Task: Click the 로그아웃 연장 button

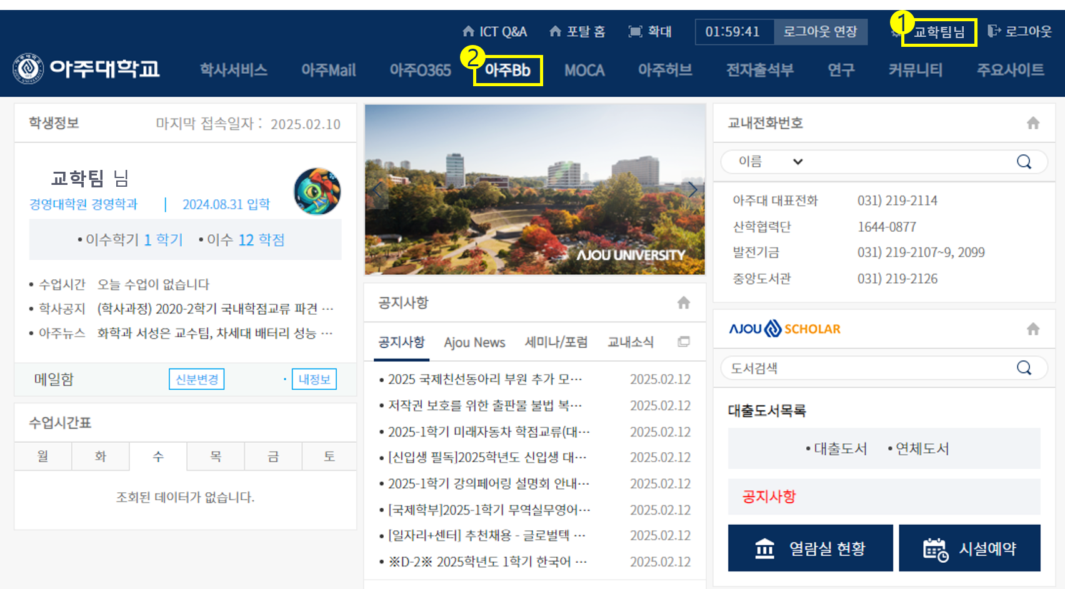Action: pyautogui.click(x=820, y=32)
